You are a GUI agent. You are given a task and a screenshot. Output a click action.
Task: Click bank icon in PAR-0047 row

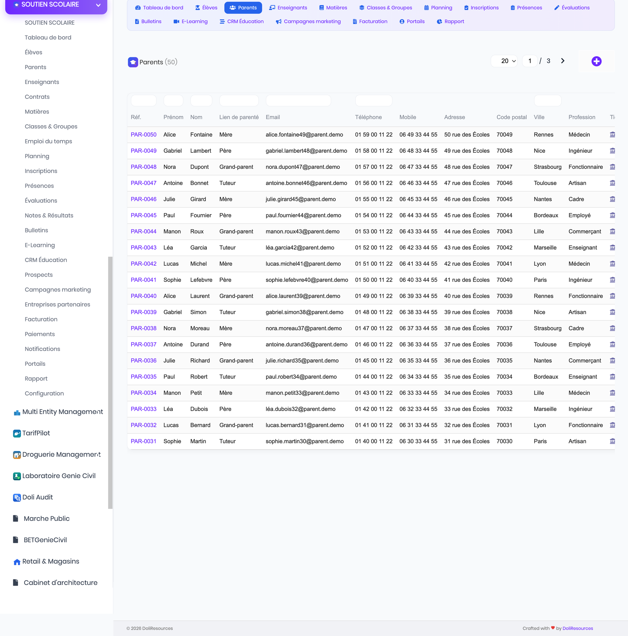(612, 183)
